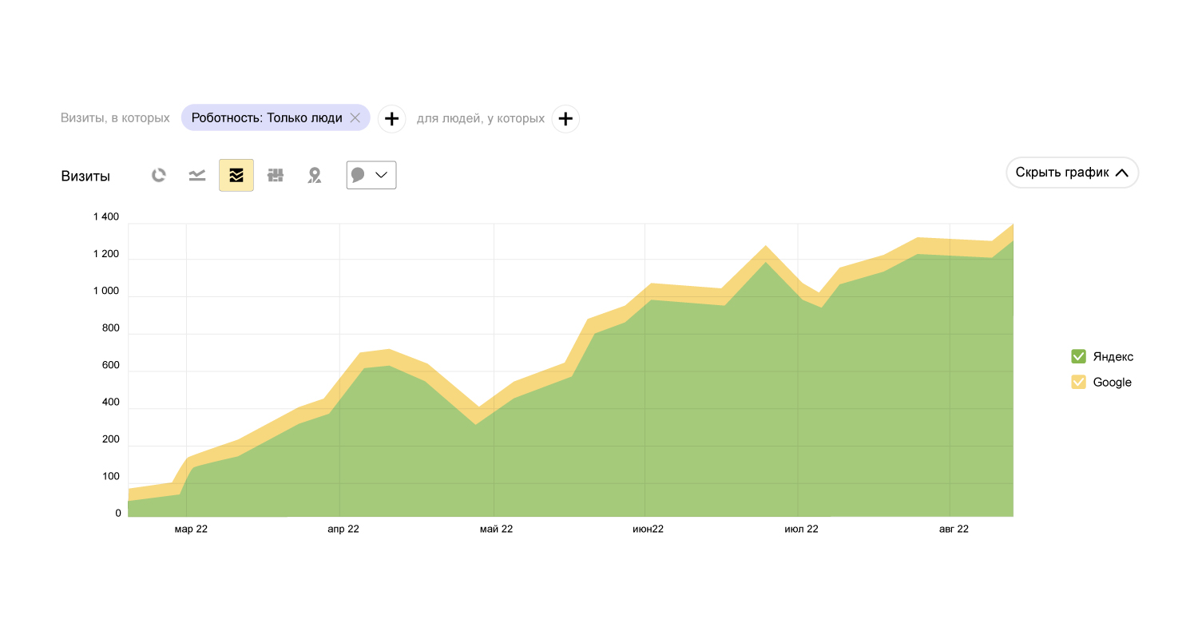Switch to the columns chart view
This screenshot has height=639, width=1198.
(x=276, y=175)
